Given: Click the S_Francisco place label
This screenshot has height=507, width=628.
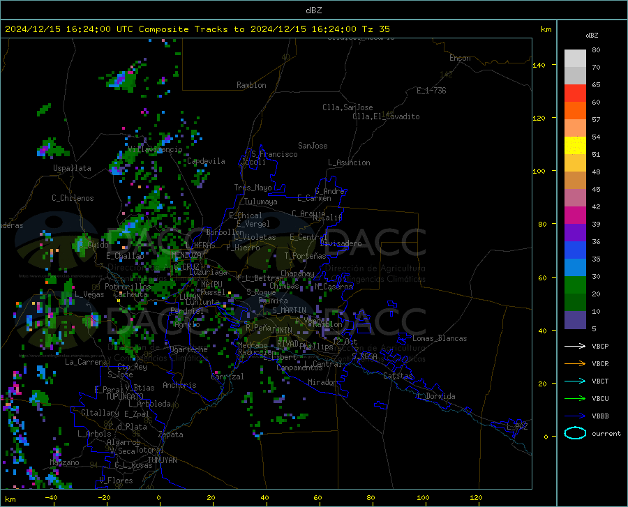Looking at the screenshot, I should (274, 154).
